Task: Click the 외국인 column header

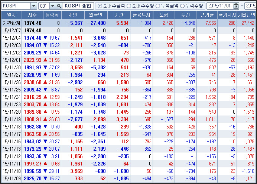Action: pos(96,15)
